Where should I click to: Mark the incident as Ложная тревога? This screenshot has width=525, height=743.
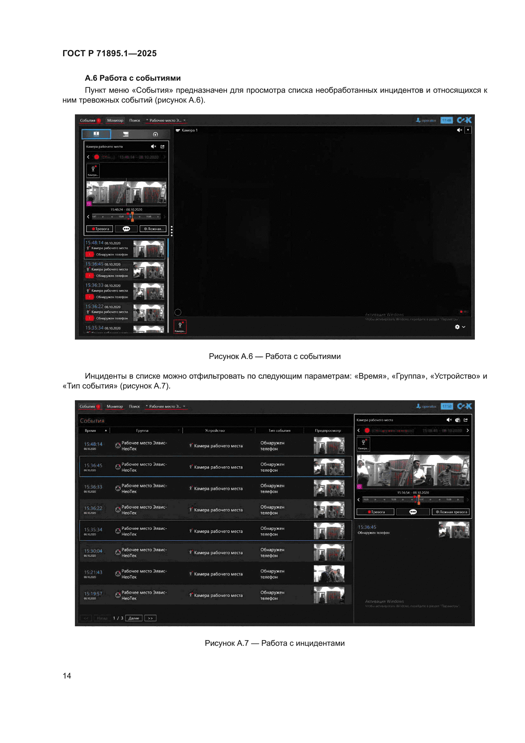[x=451, y=512]
